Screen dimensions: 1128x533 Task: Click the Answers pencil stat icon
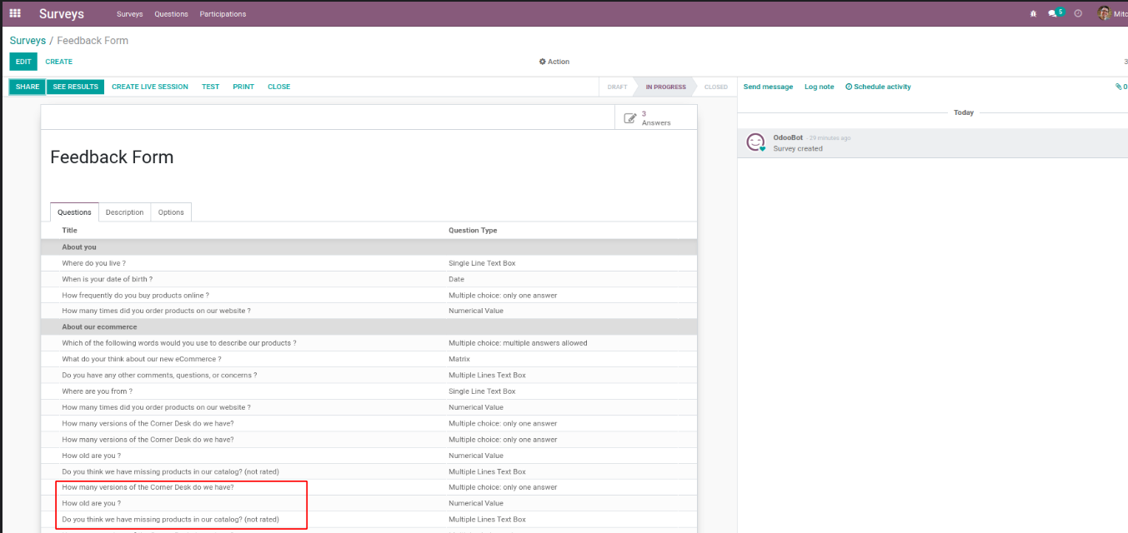click(630, 118)
